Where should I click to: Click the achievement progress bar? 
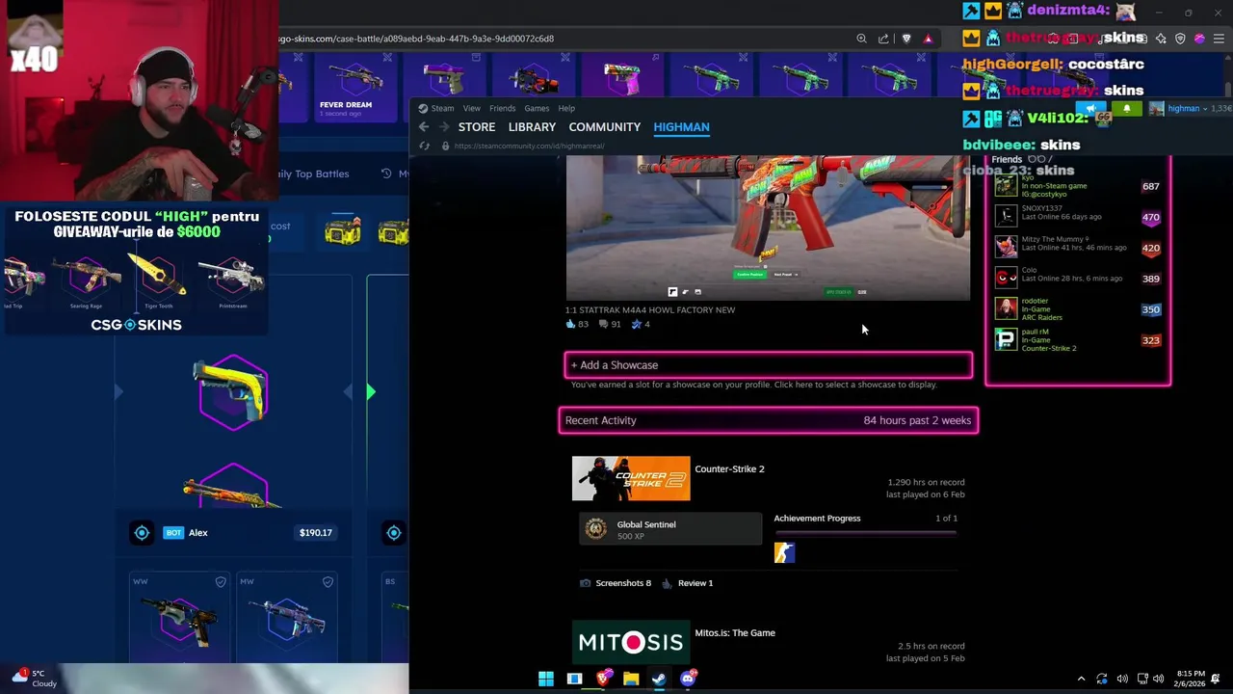(865, 532)
